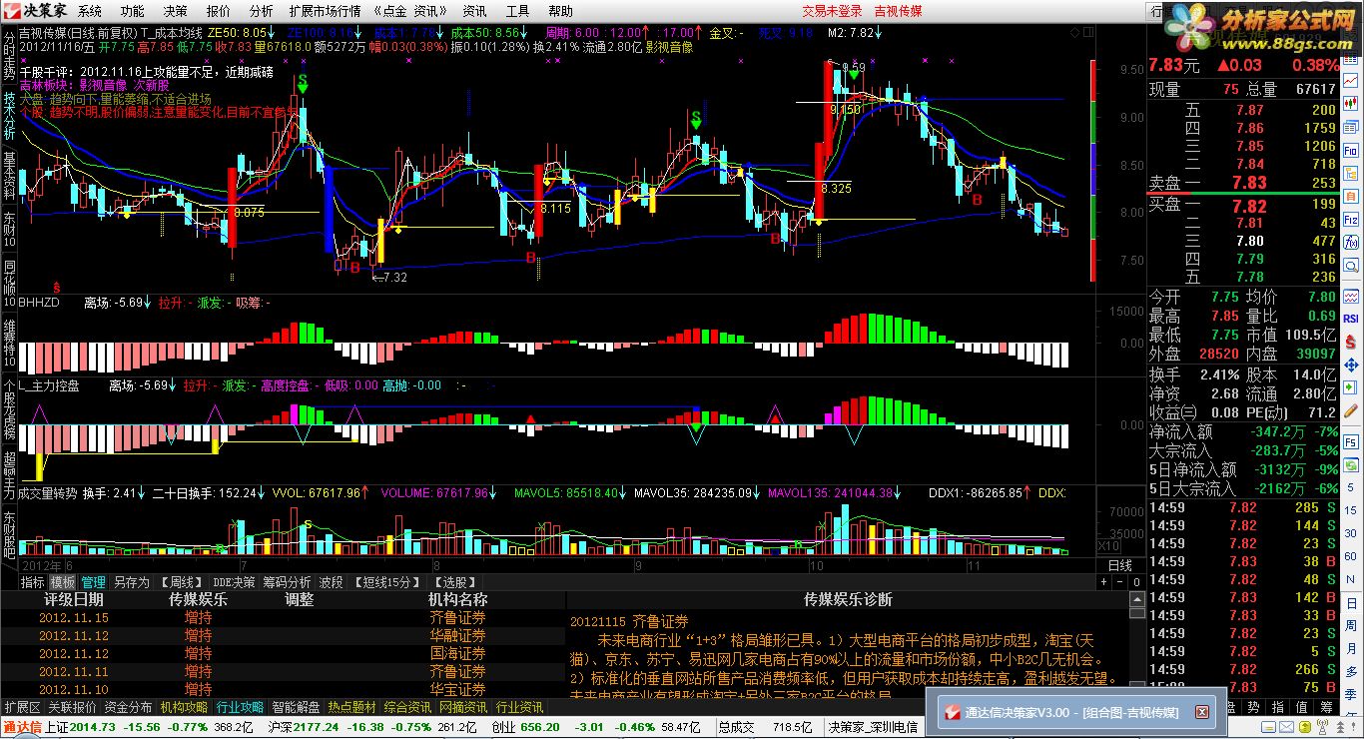
Task: Click the Fiz icon in right toolbar
Action: 1351,220
